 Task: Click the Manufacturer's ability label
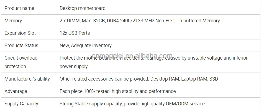(27, 79)
